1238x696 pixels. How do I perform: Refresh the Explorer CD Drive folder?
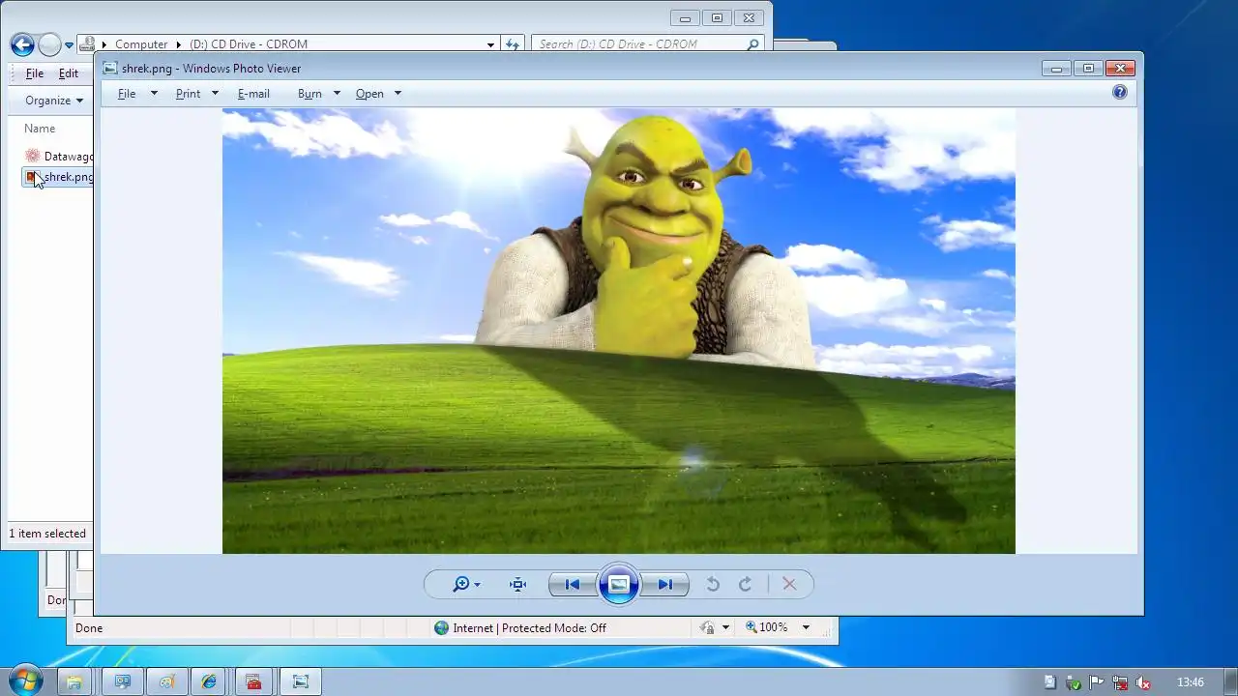click(513, 44)
